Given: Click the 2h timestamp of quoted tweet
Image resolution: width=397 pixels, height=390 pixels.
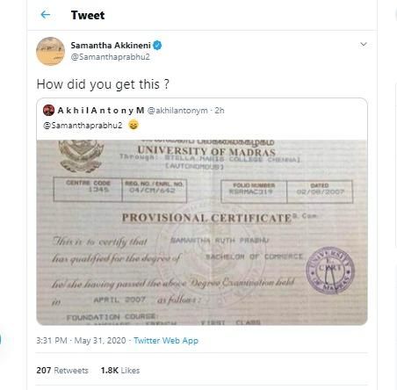Looking at the screenshot, I should pyautogui.click(x=220, y=111).
